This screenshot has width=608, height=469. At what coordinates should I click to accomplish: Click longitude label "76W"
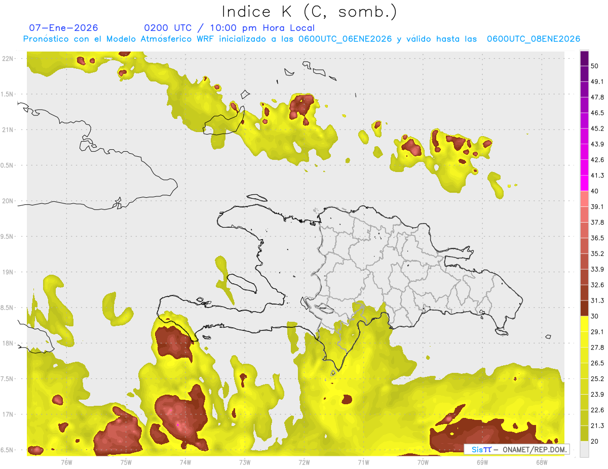66,462
